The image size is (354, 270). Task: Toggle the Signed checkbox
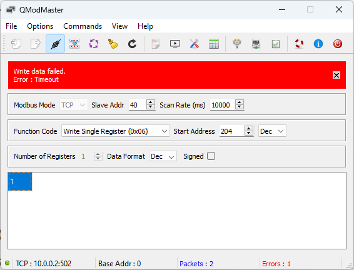point(211,156)
